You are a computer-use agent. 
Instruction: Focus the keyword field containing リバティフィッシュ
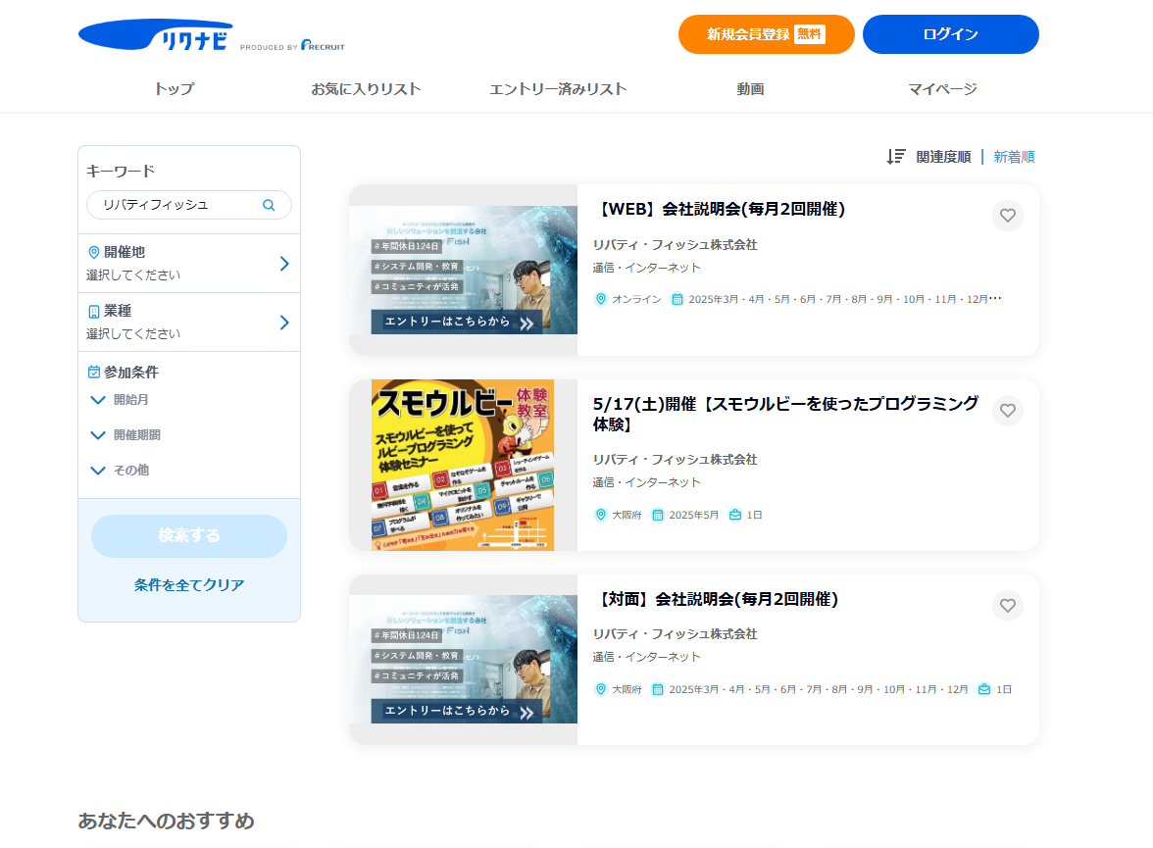coord(189,205)
